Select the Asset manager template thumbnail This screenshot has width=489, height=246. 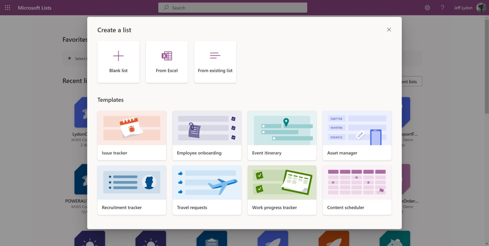(x=357, y=128)
